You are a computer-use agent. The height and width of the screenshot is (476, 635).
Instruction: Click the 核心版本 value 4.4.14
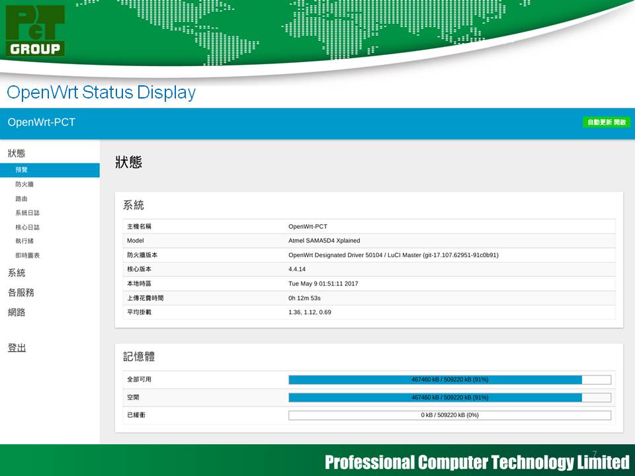[297, 269]
